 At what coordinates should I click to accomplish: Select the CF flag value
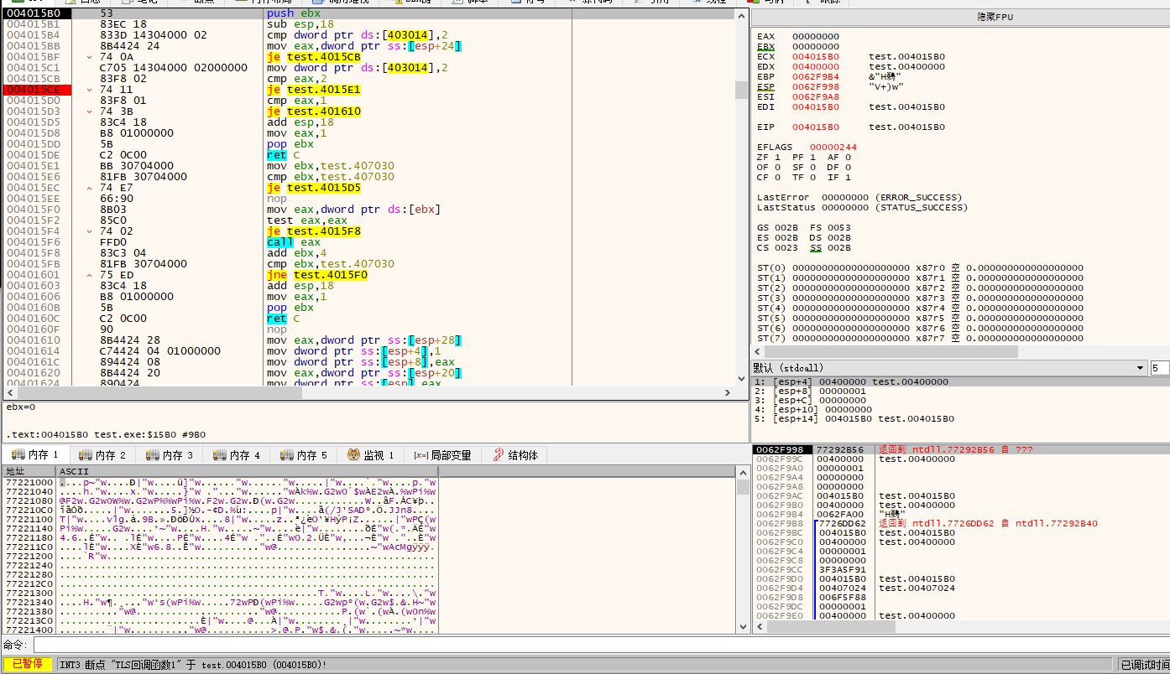[776, 178]
